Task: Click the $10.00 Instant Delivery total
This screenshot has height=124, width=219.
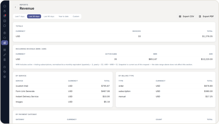Action: click(x=106, y=97)
